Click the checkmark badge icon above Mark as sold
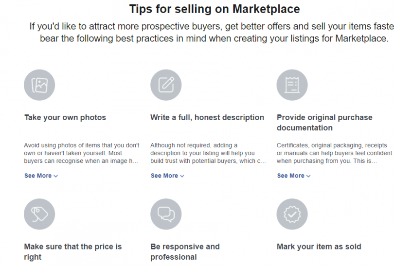The height and width of the screenshot is (267, 394). (292, 214)
